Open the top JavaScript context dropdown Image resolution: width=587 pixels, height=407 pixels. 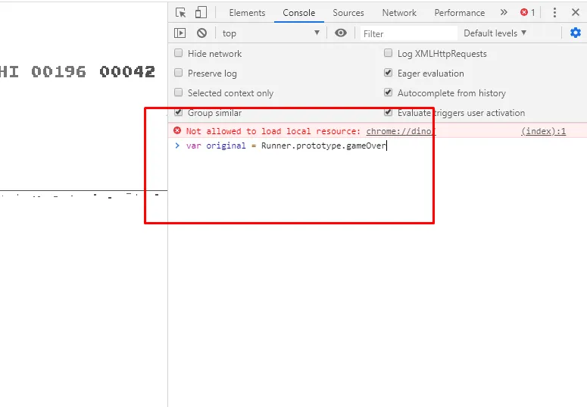271,33
